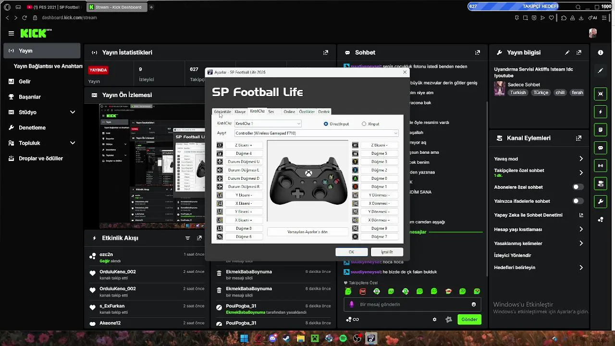Open the KntrlChz 1 dropdown
615x346 pixels.
(x=268, y=124)
